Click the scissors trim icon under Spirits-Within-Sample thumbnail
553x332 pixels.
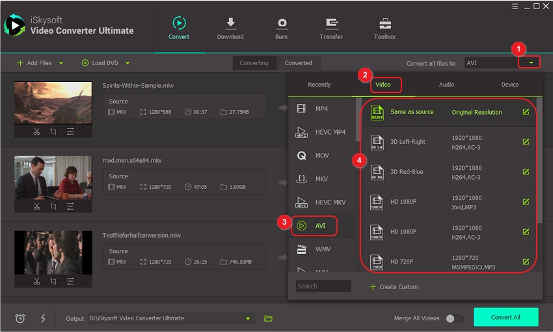coord(36,131)
